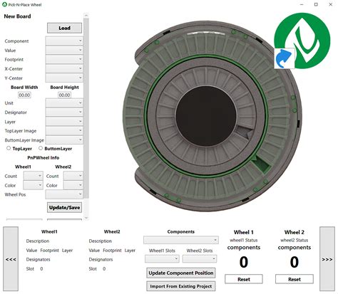The image size is (338, 294).
Task: Click the wheel1 Status label
Action: [244, 240]
